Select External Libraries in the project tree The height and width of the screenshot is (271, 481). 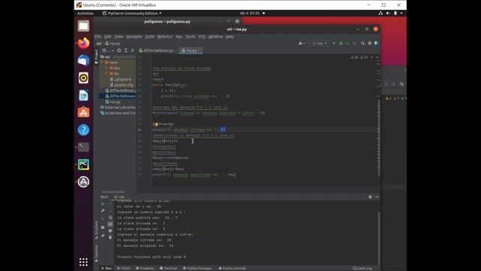118,107
